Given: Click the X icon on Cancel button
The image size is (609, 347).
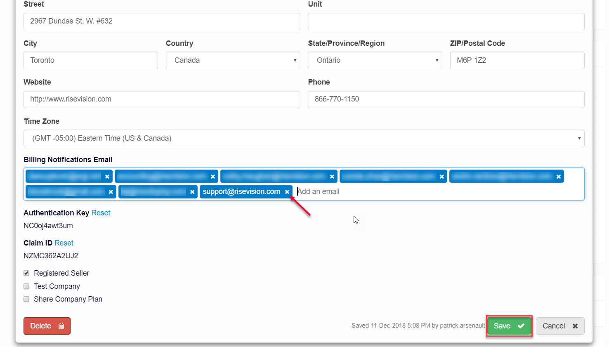Looking at the screenshot, I should coord(575,326).
